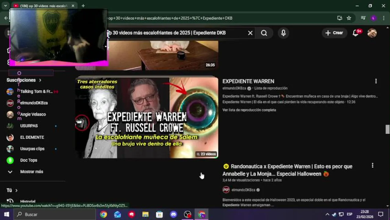Clear the YouTube search box text
390x220 pixels.
pos(250,33)
